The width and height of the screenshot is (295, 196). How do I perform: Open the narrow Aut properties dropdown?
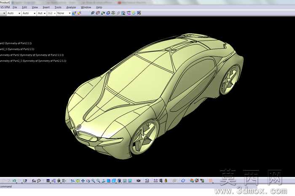[x=42, y=13]
